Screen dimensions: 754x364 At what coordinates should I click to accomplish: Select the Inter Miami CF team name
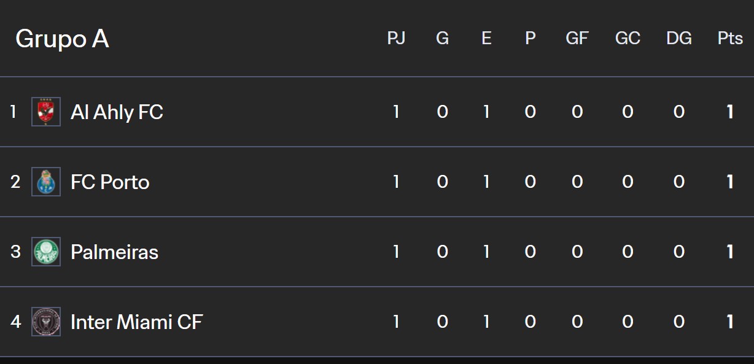(x=136, y=322)
